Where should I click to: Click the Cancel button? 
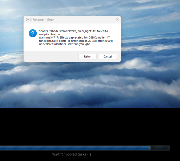pos(108,56)
